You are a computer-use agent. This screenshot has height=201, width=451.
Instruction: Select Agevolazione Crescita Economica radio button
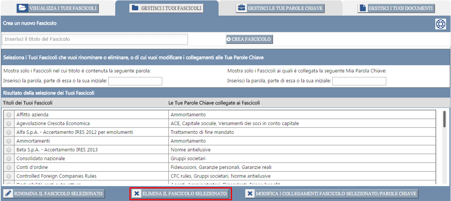[x=9, y=124]
